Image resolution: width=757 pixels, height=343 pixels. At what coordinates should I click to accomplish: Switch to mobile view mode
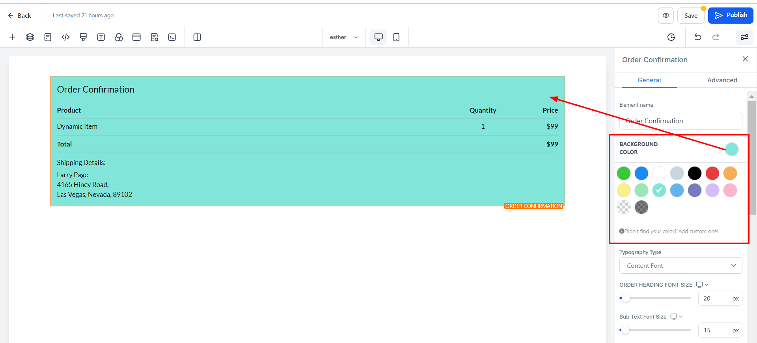[396, 37]
